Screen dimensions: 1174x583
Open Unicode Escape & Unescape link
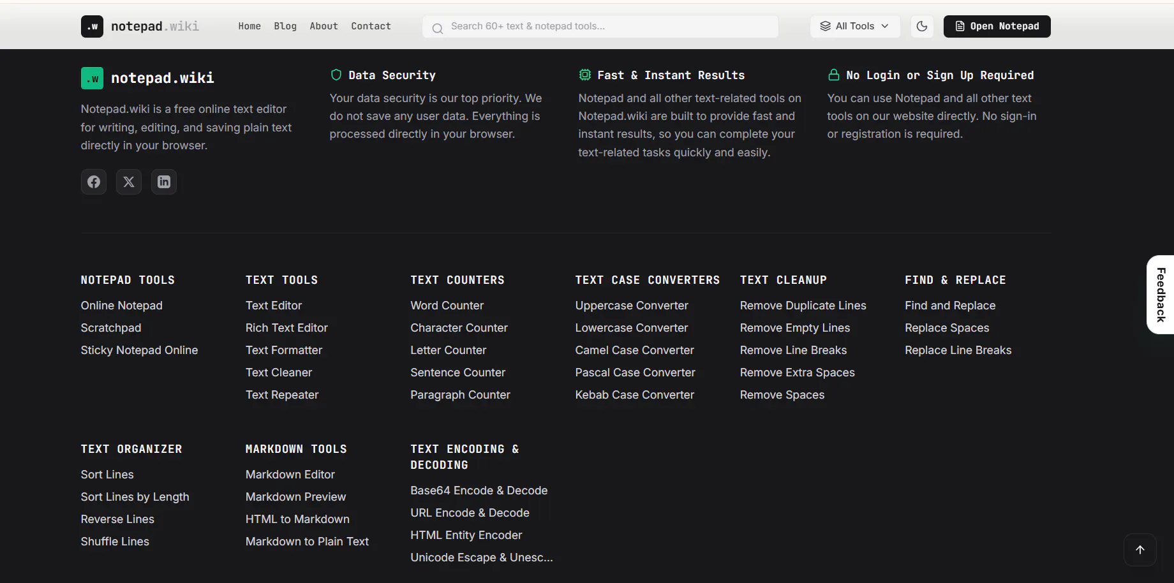482,557
